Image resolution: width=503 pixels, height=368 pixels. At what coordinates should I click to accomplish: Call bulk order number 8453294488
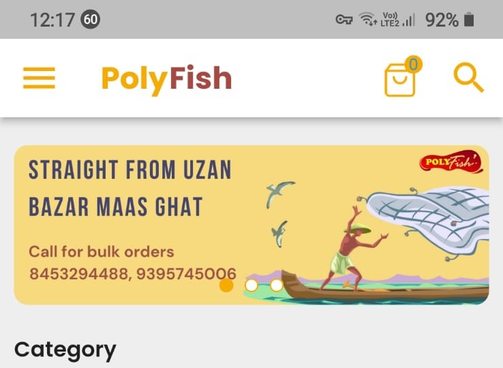pos(79,274)
